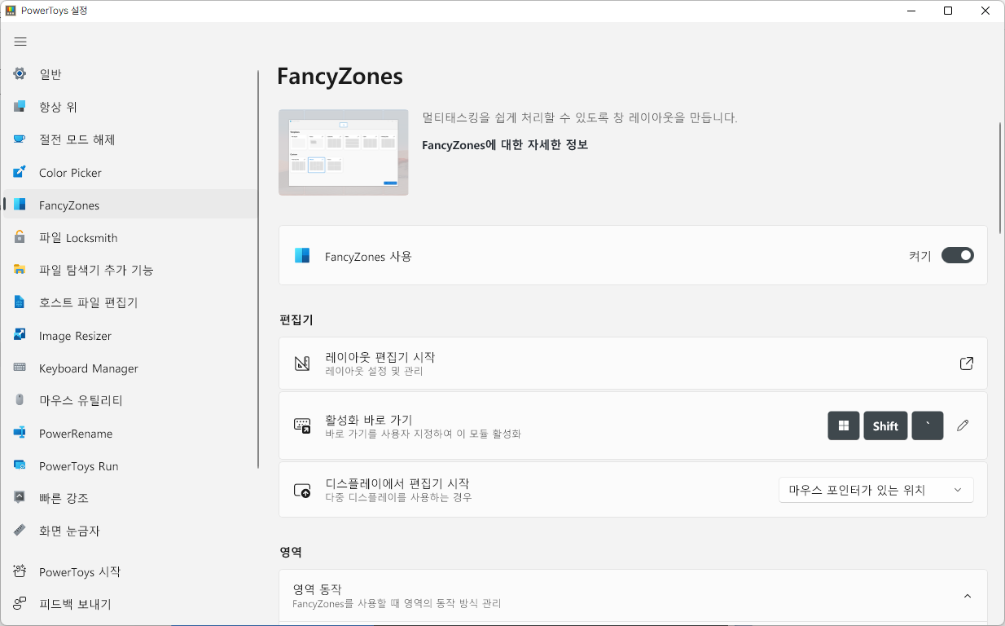The width and height of the screenshot is (1005, 626).
Task: Click the 절전 모드 해제 cup icon
Action: click(x=20, y=139)
